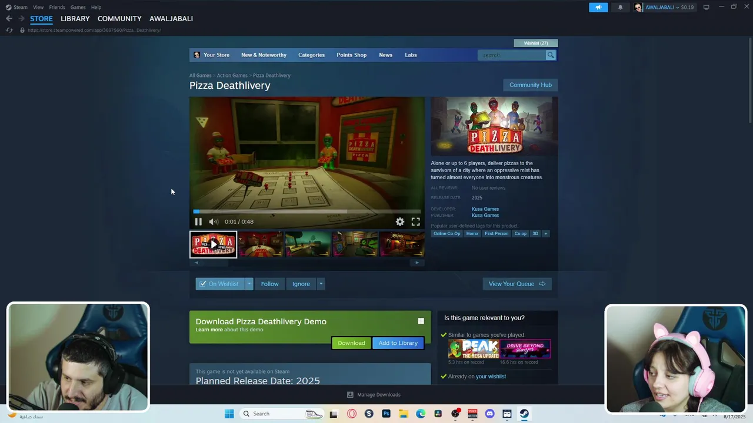The height and width of the screenshot is (423, 753).
Task: Open DaVinci Resolve from taskbar
Action: [x=438, y=414]
